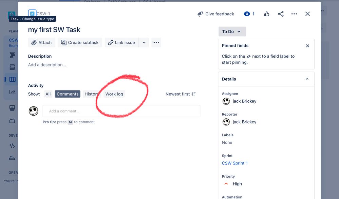Click the Task issue type checkbox icon

click(32, 14)
